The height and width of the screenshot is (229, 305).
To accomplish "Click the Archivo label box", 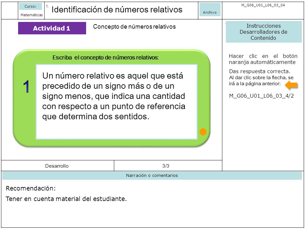I will (210, 10).
